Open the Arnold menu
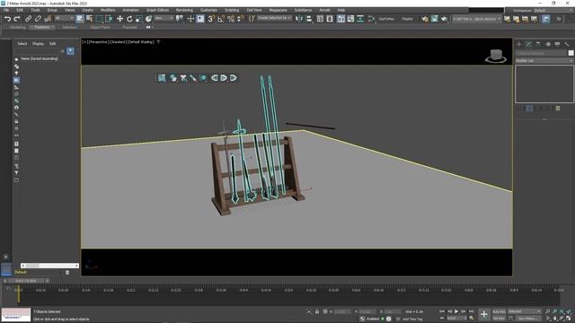575x323 pixels. [x=324, y=10]
